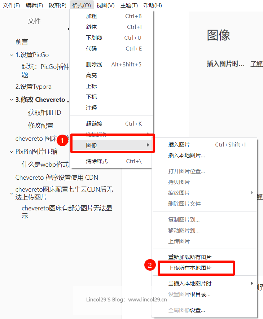Open the 主题(T) menu
263x319 pixels.
129,5
